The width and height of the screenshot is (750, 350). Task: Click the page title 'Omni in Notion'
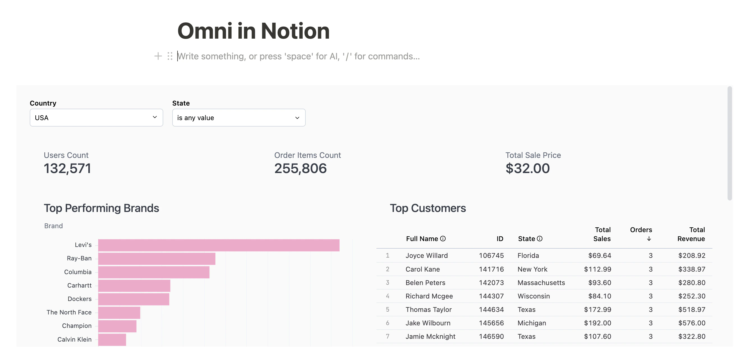[254, 31]
